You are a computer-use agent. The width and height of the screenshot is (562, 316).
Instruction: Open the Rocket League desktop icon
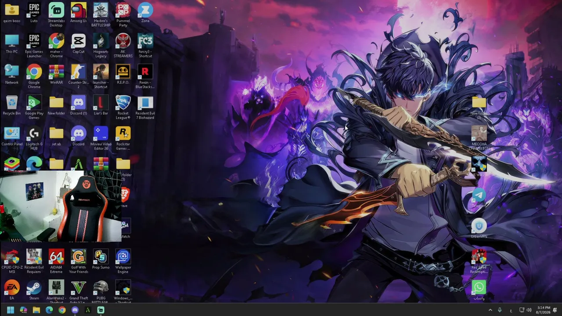point(123,108)
